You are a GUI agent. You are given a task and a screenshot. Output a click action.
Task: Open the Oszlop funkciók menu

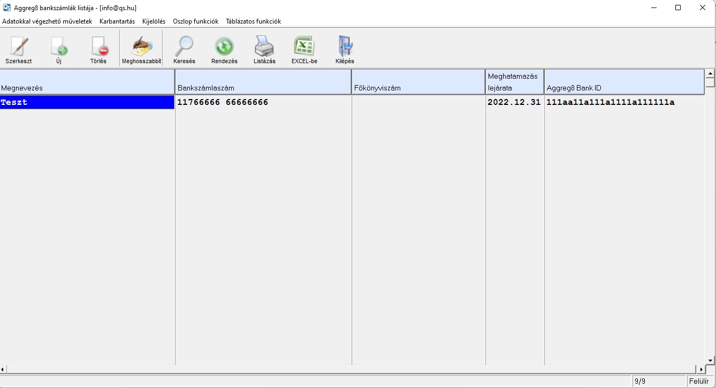(195, 21)
